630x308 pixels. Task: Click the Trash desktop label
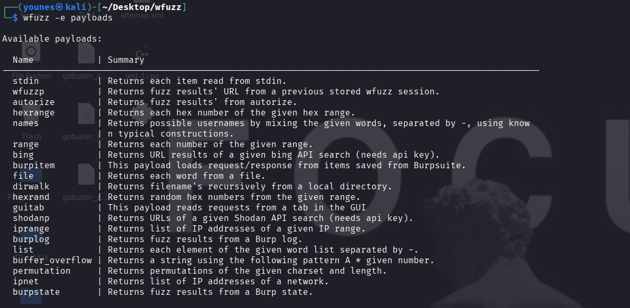(31, 137)
